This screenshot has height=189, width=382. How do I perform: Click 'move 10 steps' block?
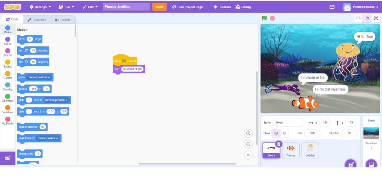pos(30,39)
